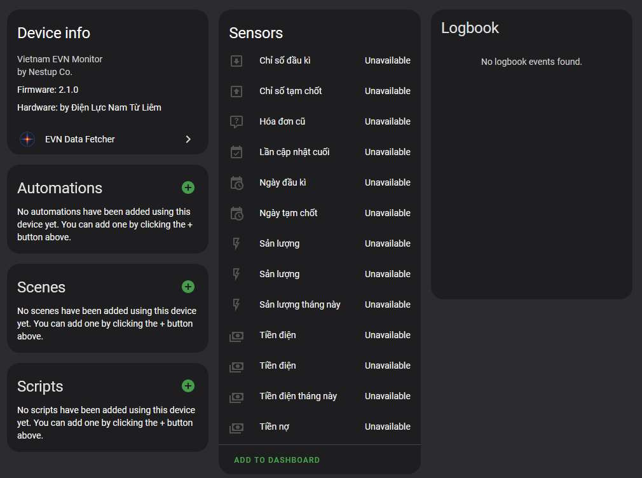Select the Unavailable state of Ngày tạm chốt

tap(387, 213)
